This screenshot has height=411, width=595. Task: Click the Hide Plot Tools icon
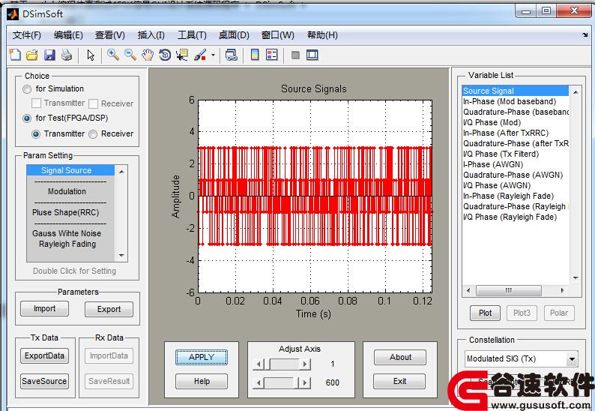[x=295, y=55]
